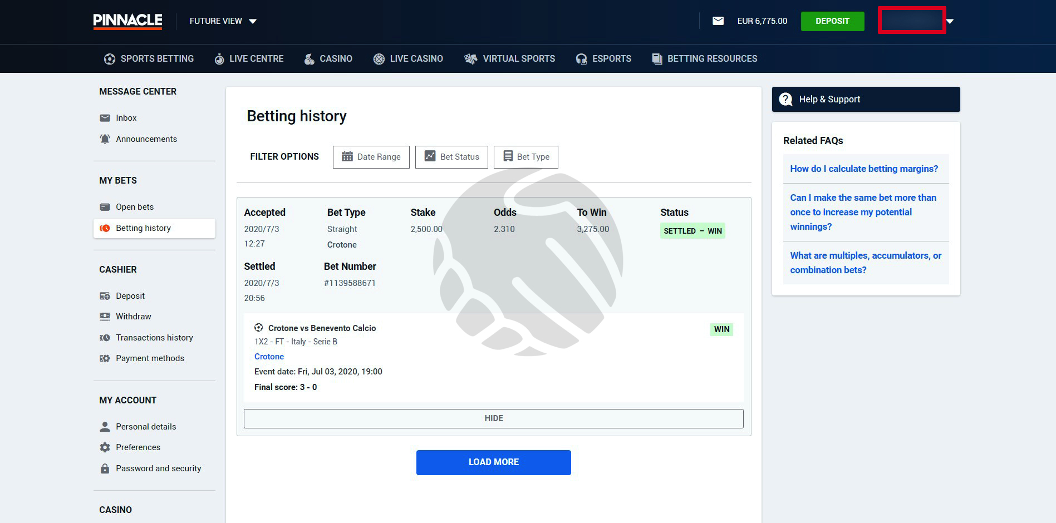The height and width of the screenshot is (523, 1056).
Task: Open FAQ on calculating betting margins
Action: (864, 169)
